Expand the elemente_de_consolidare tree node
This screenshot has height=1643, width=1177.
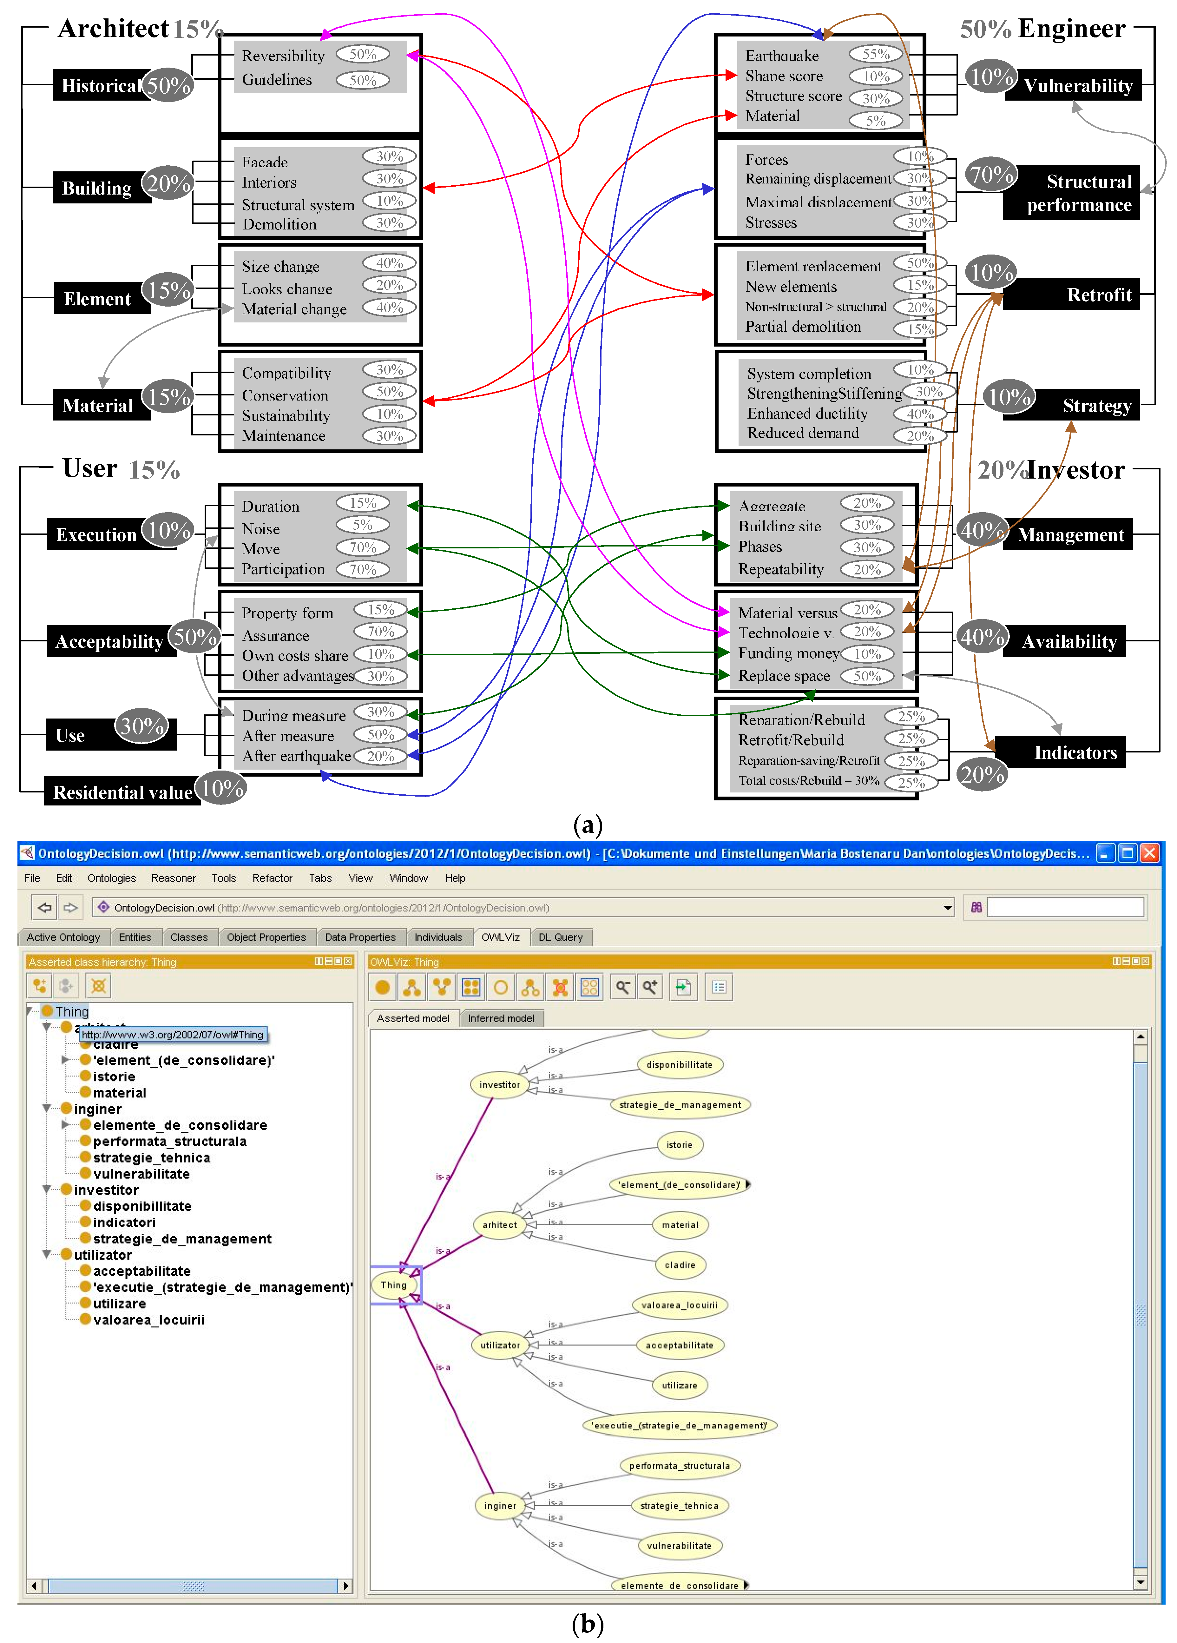click(x=65, y=1124)
